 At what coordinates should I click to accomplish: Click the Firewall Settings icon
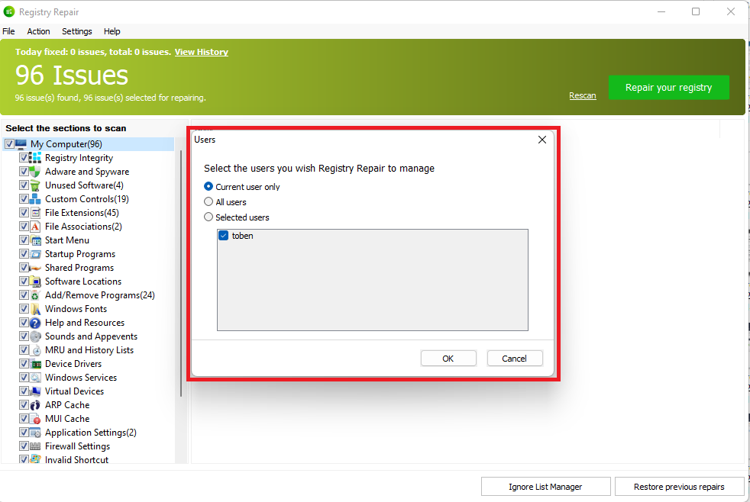click(x=35, y=446)
